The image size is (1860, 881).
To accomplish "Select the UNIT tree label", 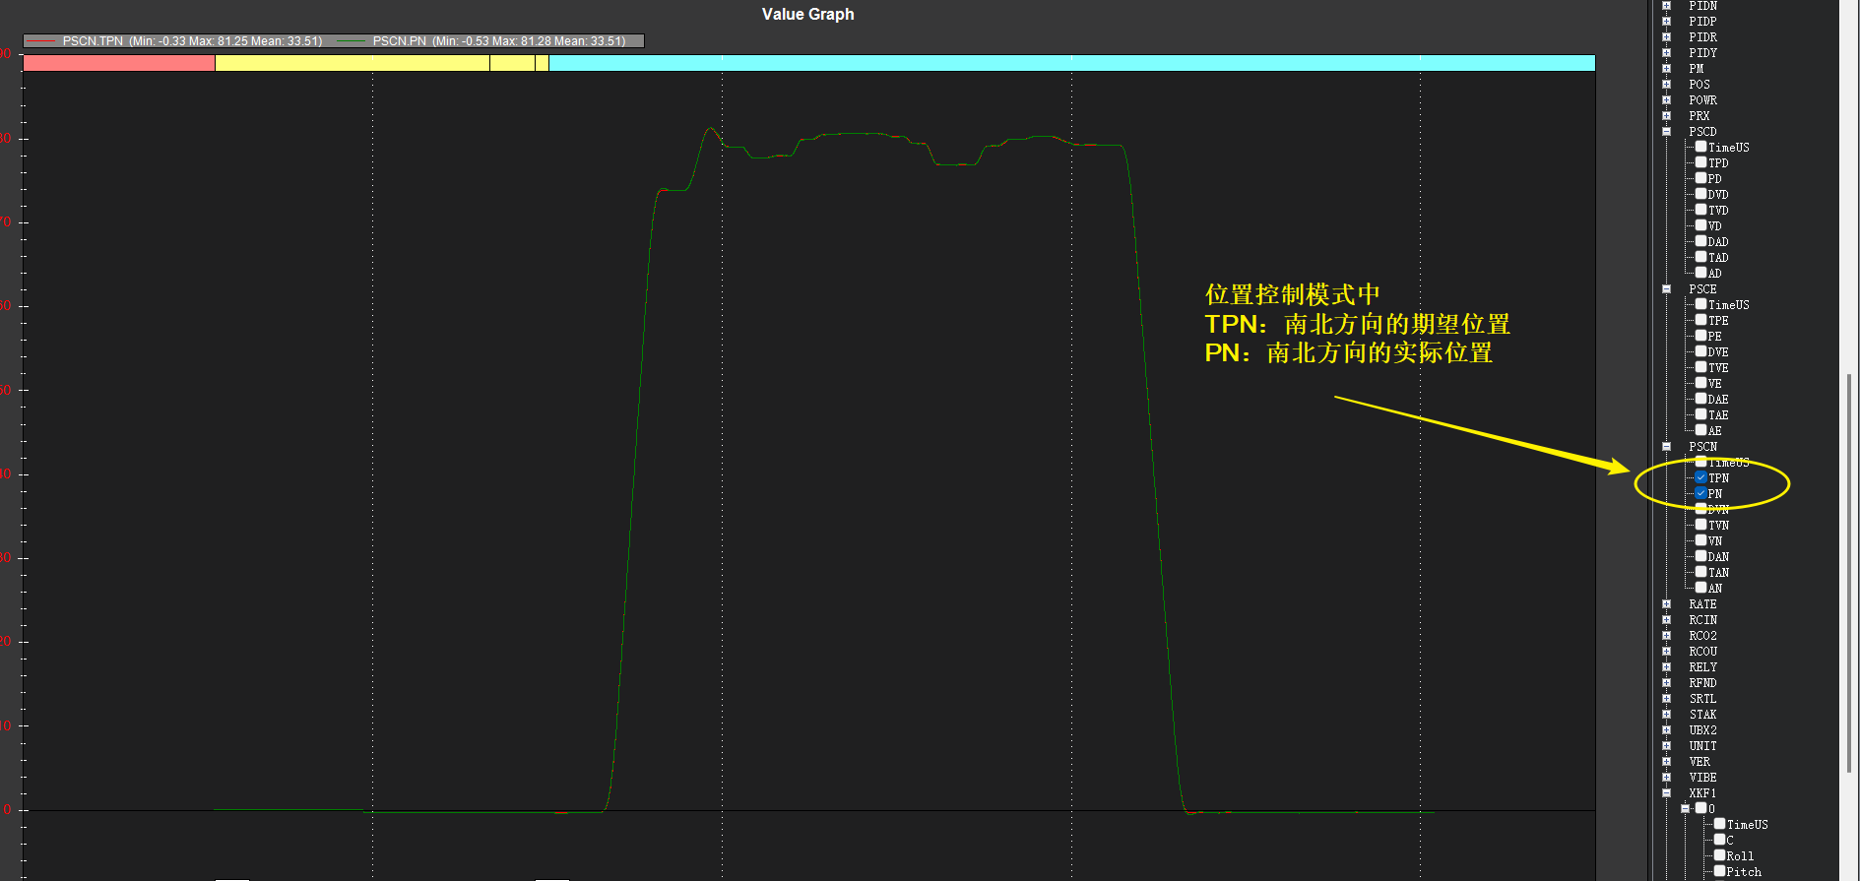I will pyautogui.click(x=1702, y=746).
